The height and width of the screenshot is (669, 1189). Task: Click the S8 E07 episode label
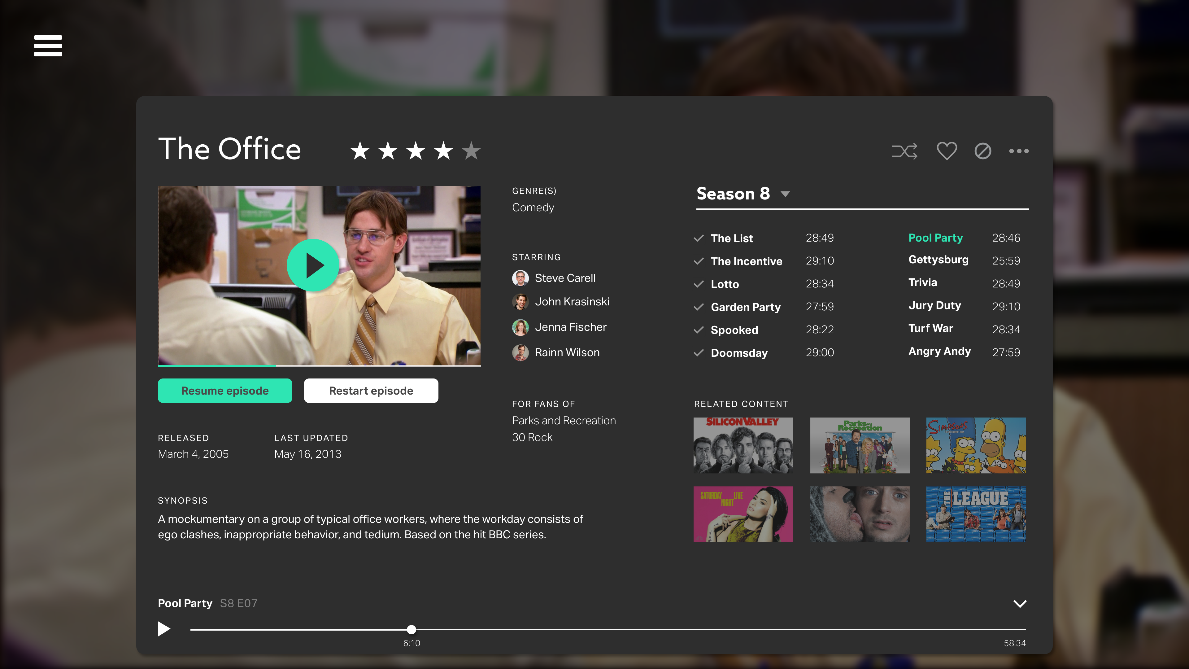(x=239, y=603)
